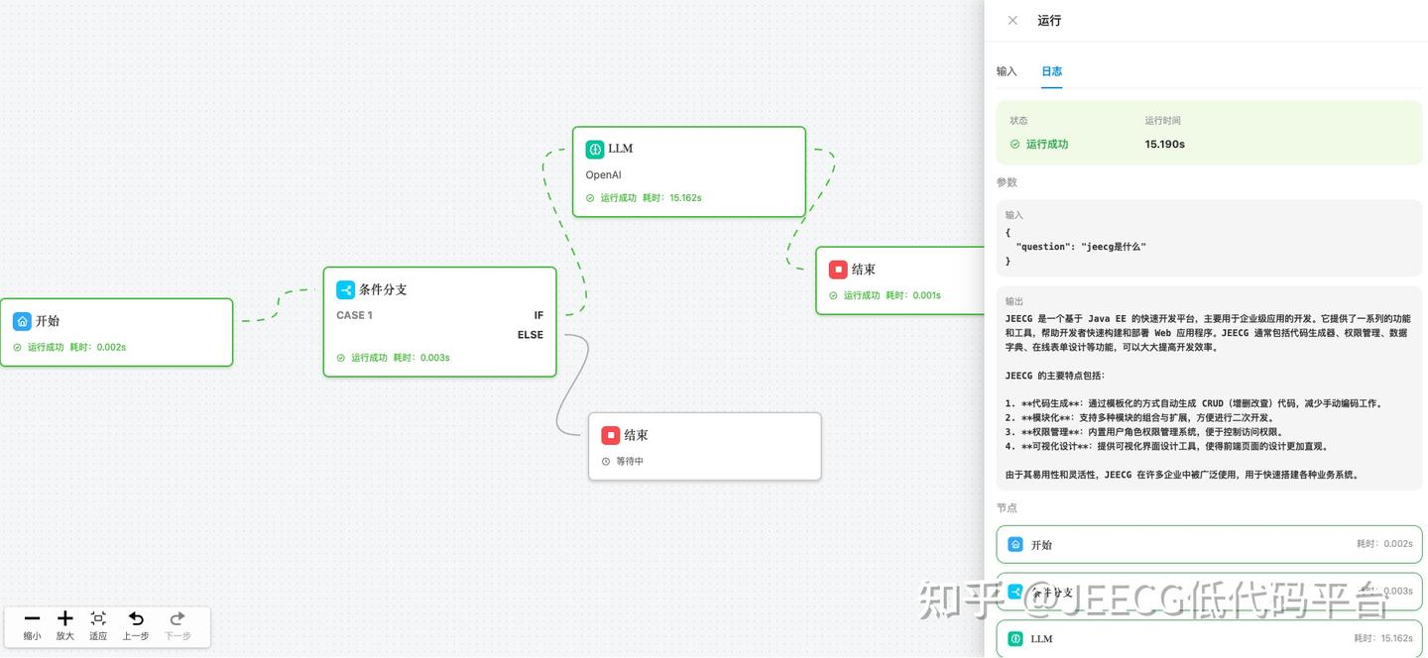Click the output text about JEECG
1428x658 pixels.
pyautogui.click(x=1208, y=396)
